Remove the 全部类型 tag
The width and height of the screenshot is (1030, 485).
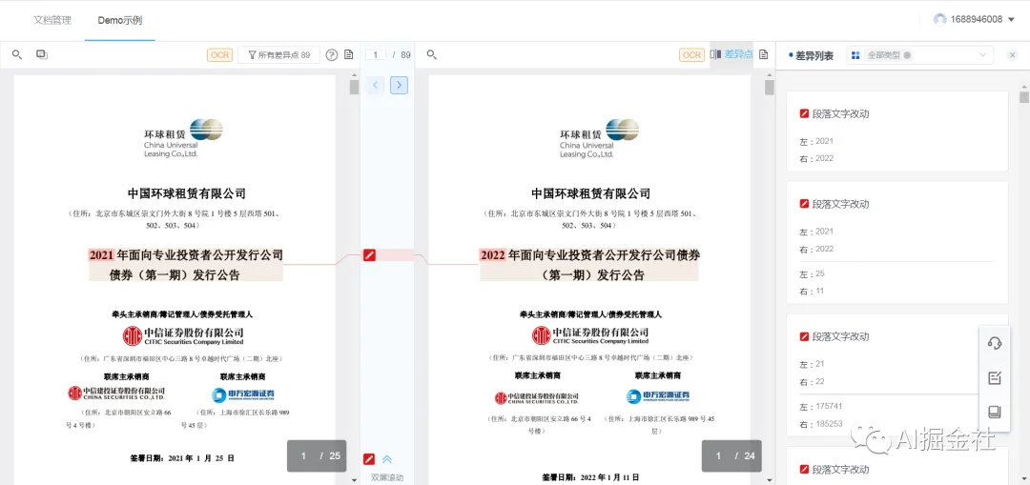[x=907, y=56]
